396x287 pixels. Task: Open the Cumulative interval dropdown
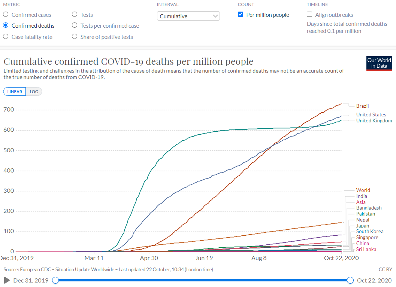tap(188, 16)
